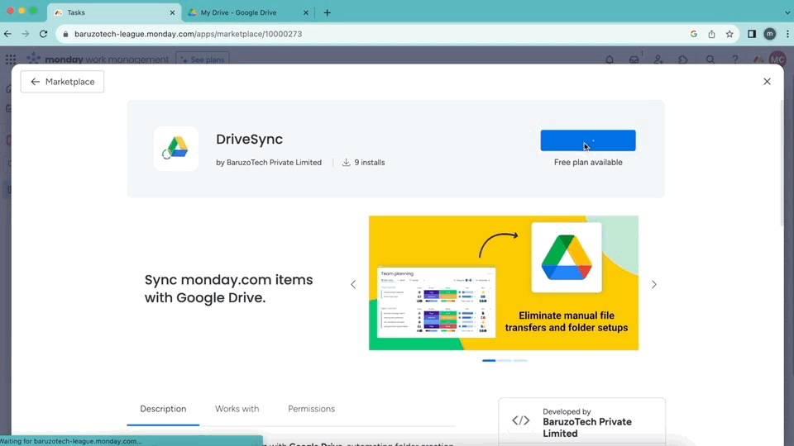The height and width of the screenshot is (446, 794).
Task: Open monday apps puzzle icon
Action: 683,59
